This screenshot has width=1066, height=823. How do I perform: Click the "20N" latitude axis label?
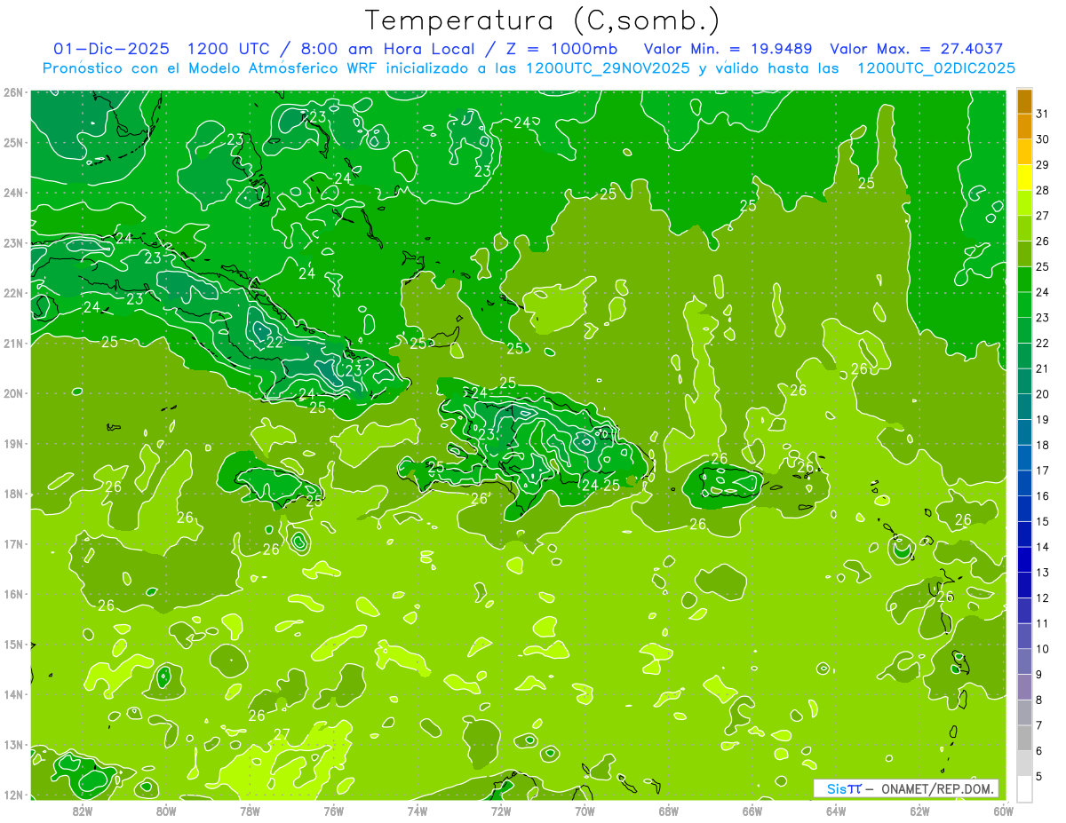pos(12,393)
